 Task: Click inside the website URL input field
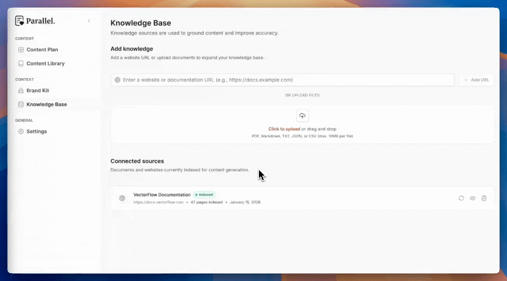coord(273,80)
